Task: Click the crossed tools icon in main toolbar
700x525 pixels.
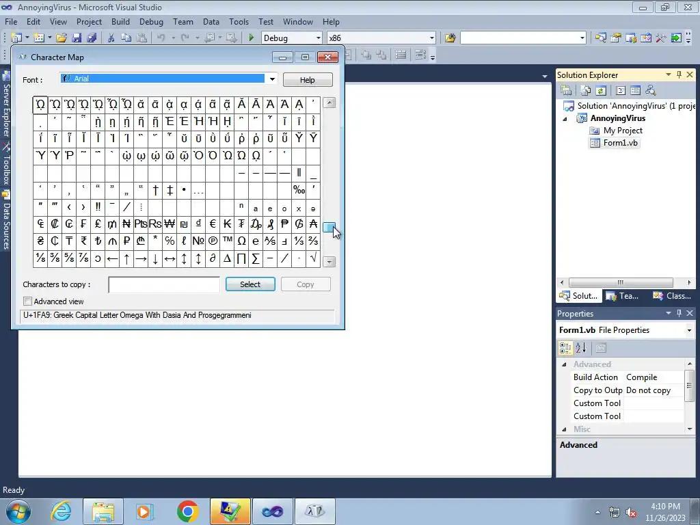Action: (x=661, y=38)
